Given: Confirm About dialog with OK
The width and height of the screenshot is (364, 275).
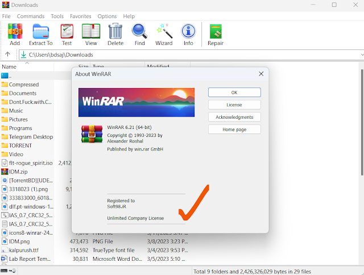Looking at the screenshot, I should tap(234, 93).
